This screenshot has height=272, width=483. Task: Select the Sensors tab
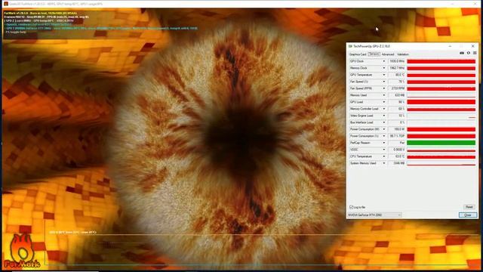click(x=374, y=54)
